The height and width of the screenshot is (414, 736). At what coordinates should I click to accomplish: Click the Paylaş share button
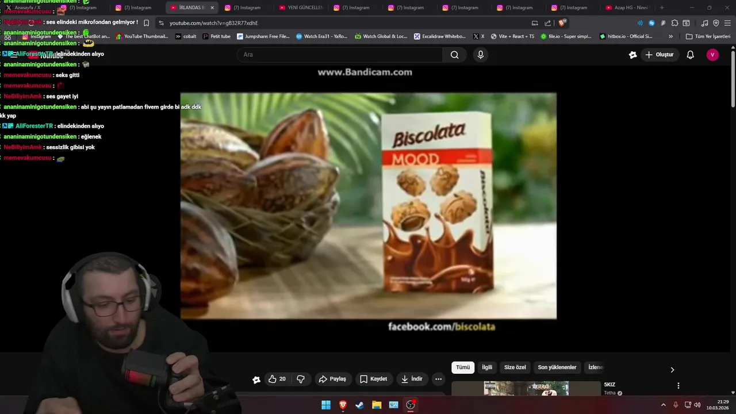(332, 379)
